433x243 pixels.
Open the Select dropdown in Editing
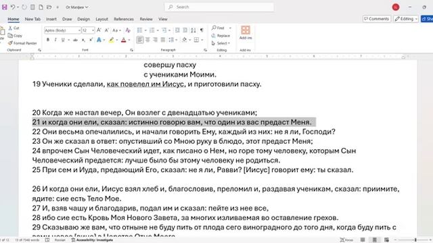point(221,43)
